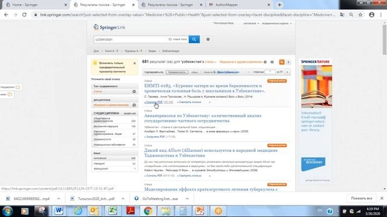Reload the page in Chrome

pyautogui.click(x=24, y=14)
